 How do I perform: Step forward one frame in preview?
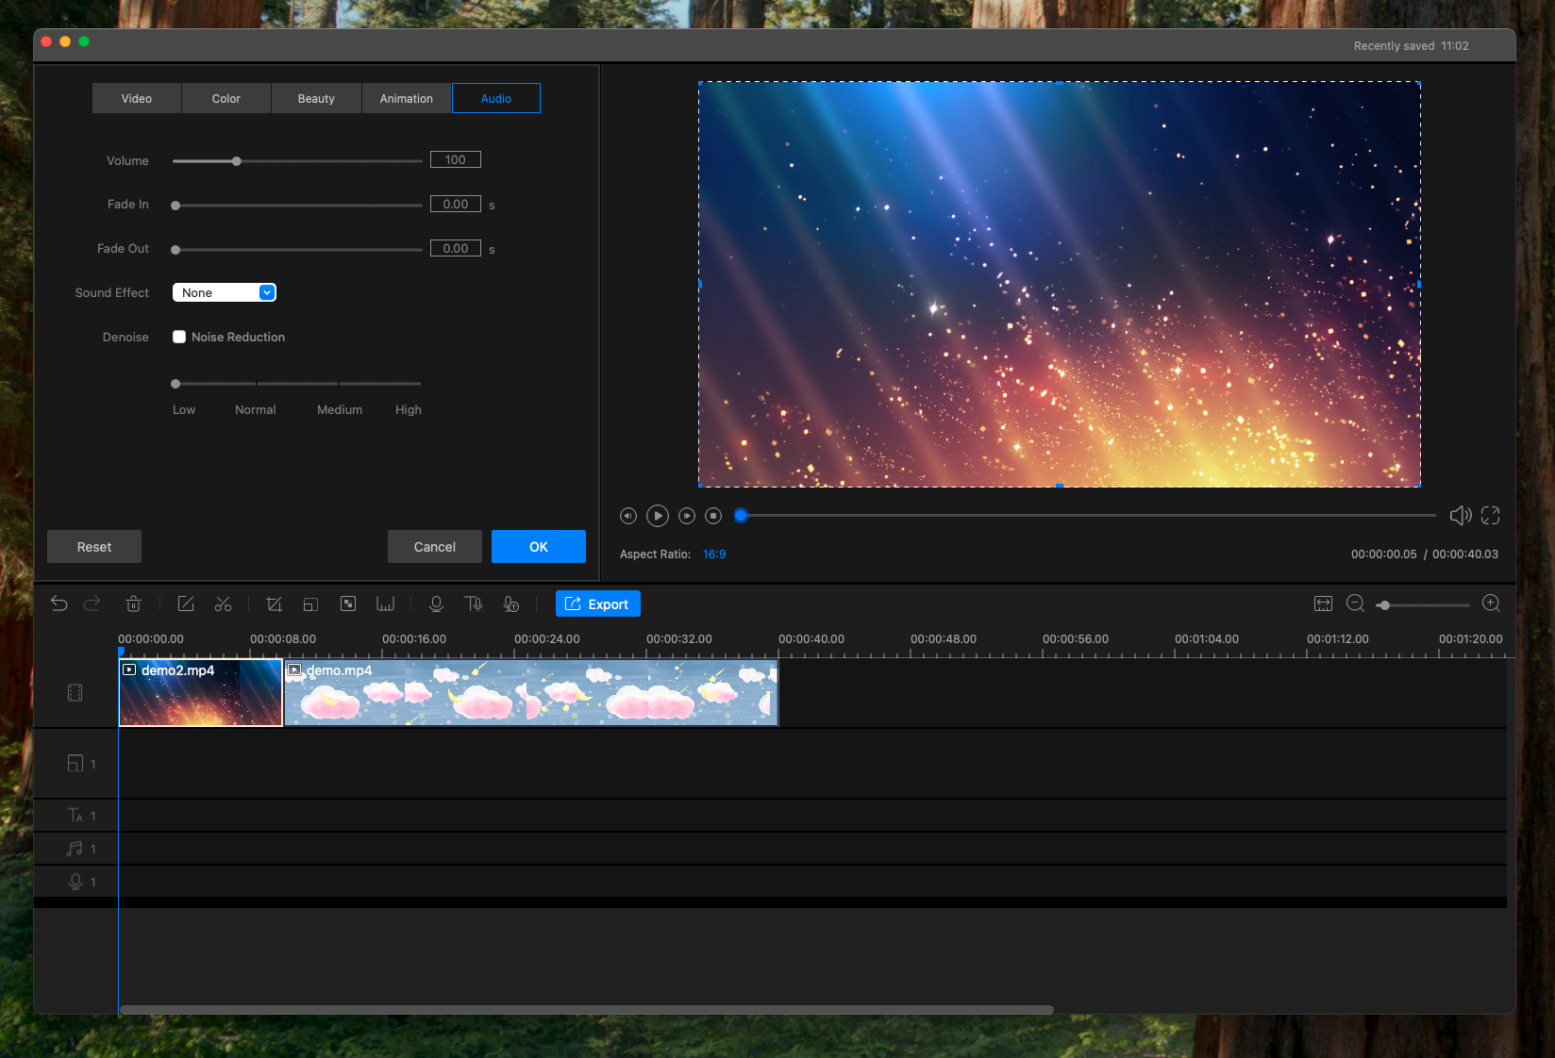coord(687,516)
